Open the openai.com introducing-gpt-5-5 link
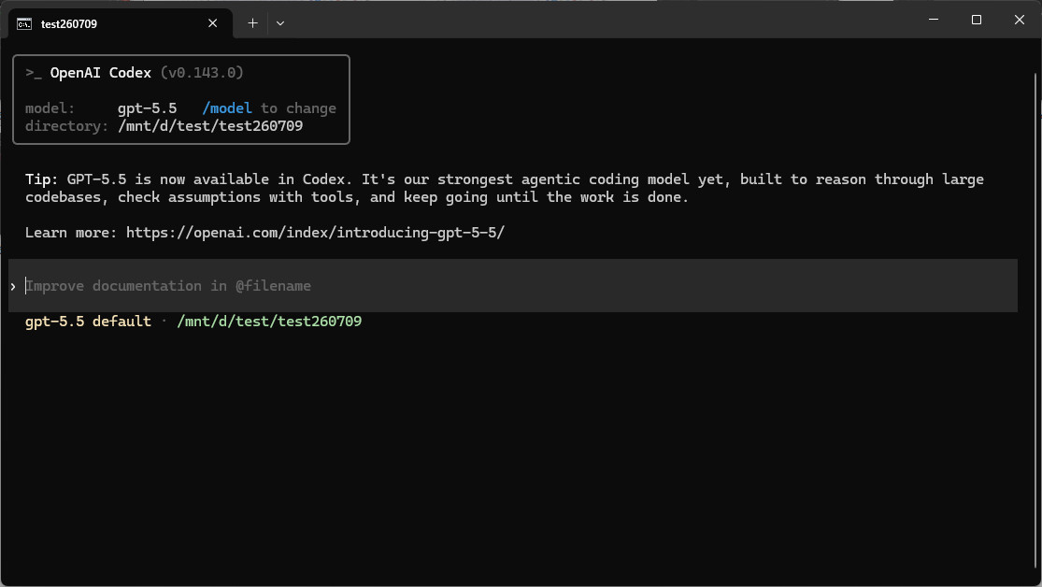Image resolution: width=1042 pixels, height=587 pixels. [316, 233]
